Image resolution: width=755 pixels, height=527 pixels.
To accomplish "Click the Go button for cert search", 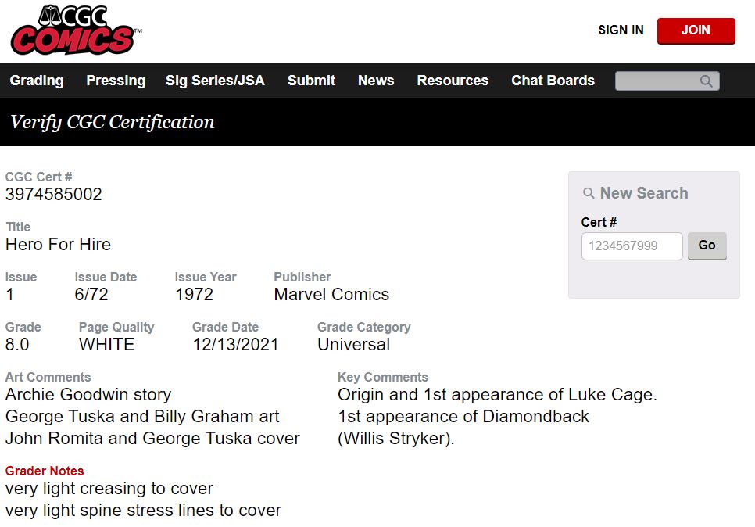I will pos(707,246).
